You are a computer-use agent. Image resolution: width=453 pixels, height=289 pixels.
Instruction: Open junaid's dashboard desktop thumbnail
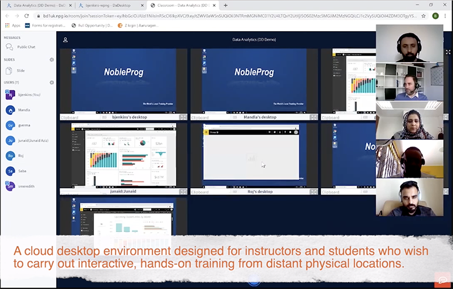123,156
